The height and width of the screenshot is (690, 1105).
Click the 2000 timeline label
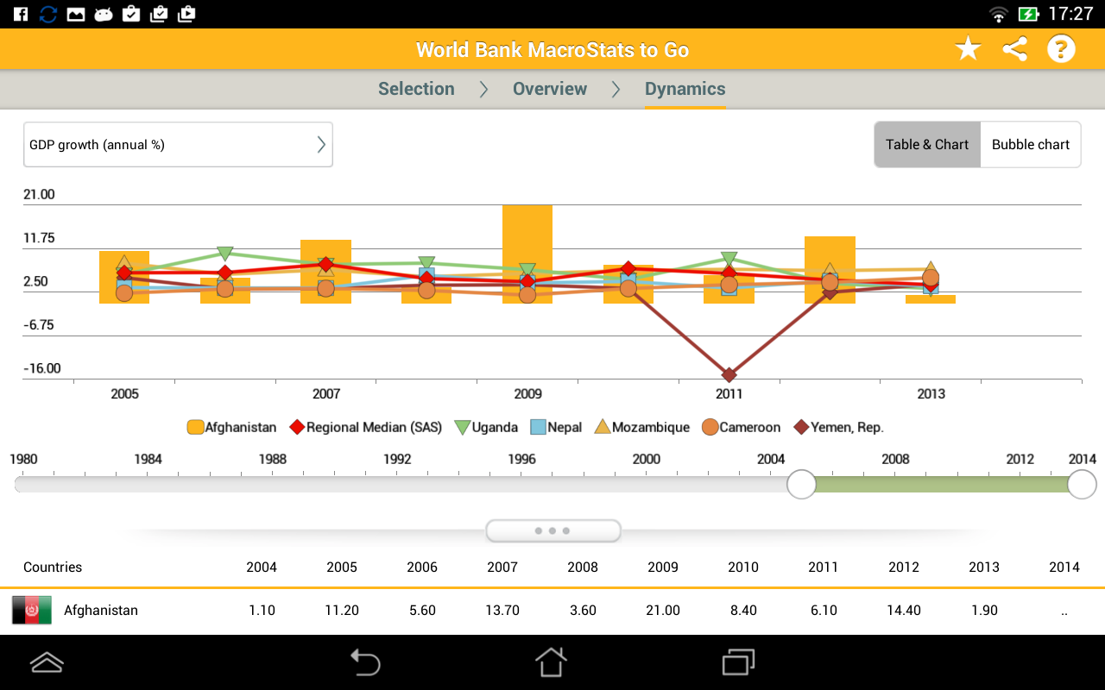coord(647,459)
